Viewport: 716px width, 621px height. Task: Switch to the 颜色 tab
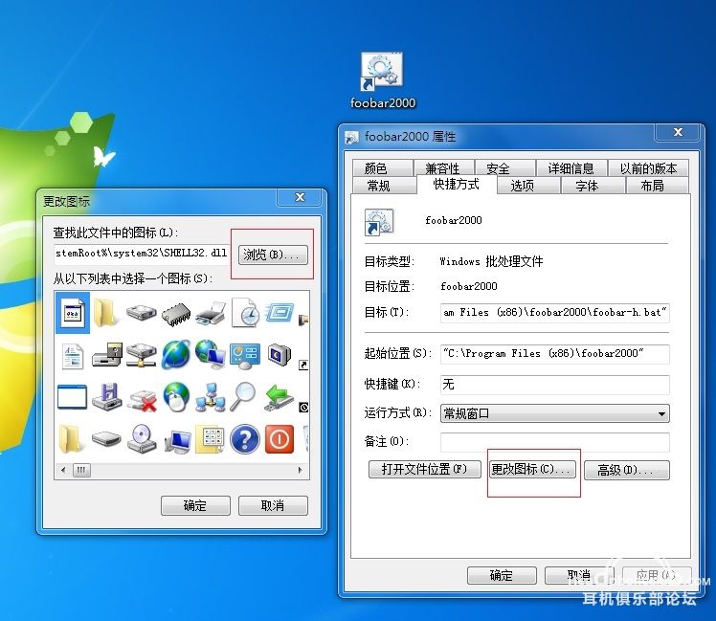click(x=383, y=168)
